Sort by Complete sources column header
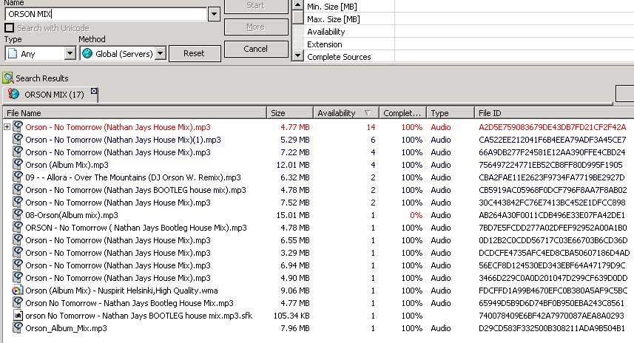The image size is (634, 343). click(x=403, y=113)
